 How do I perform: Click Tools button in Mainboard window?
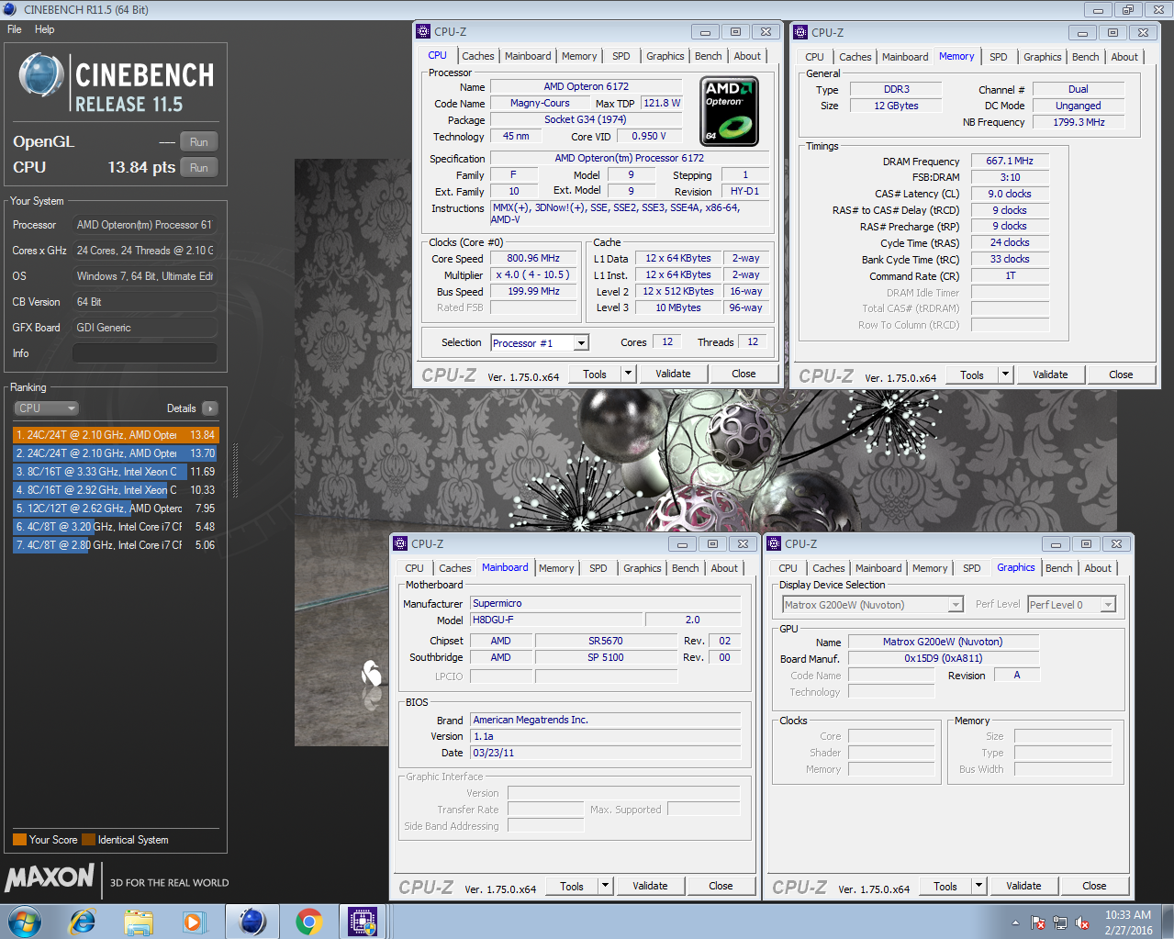tap(572, 886)
